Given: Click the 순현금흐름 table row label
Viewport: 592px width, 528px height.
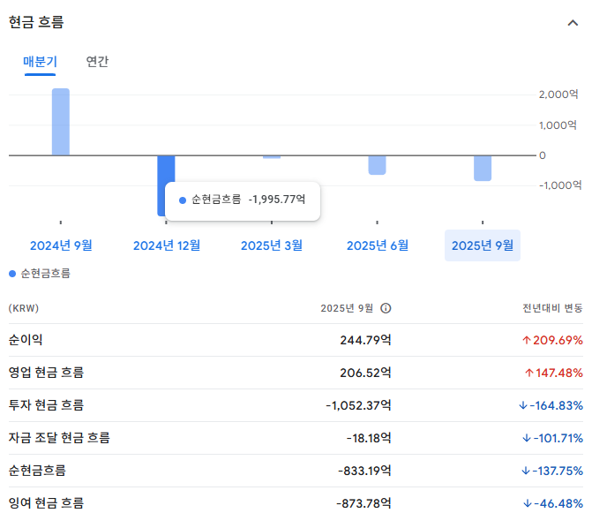Looking at the screenshot, I should (37, 471).
